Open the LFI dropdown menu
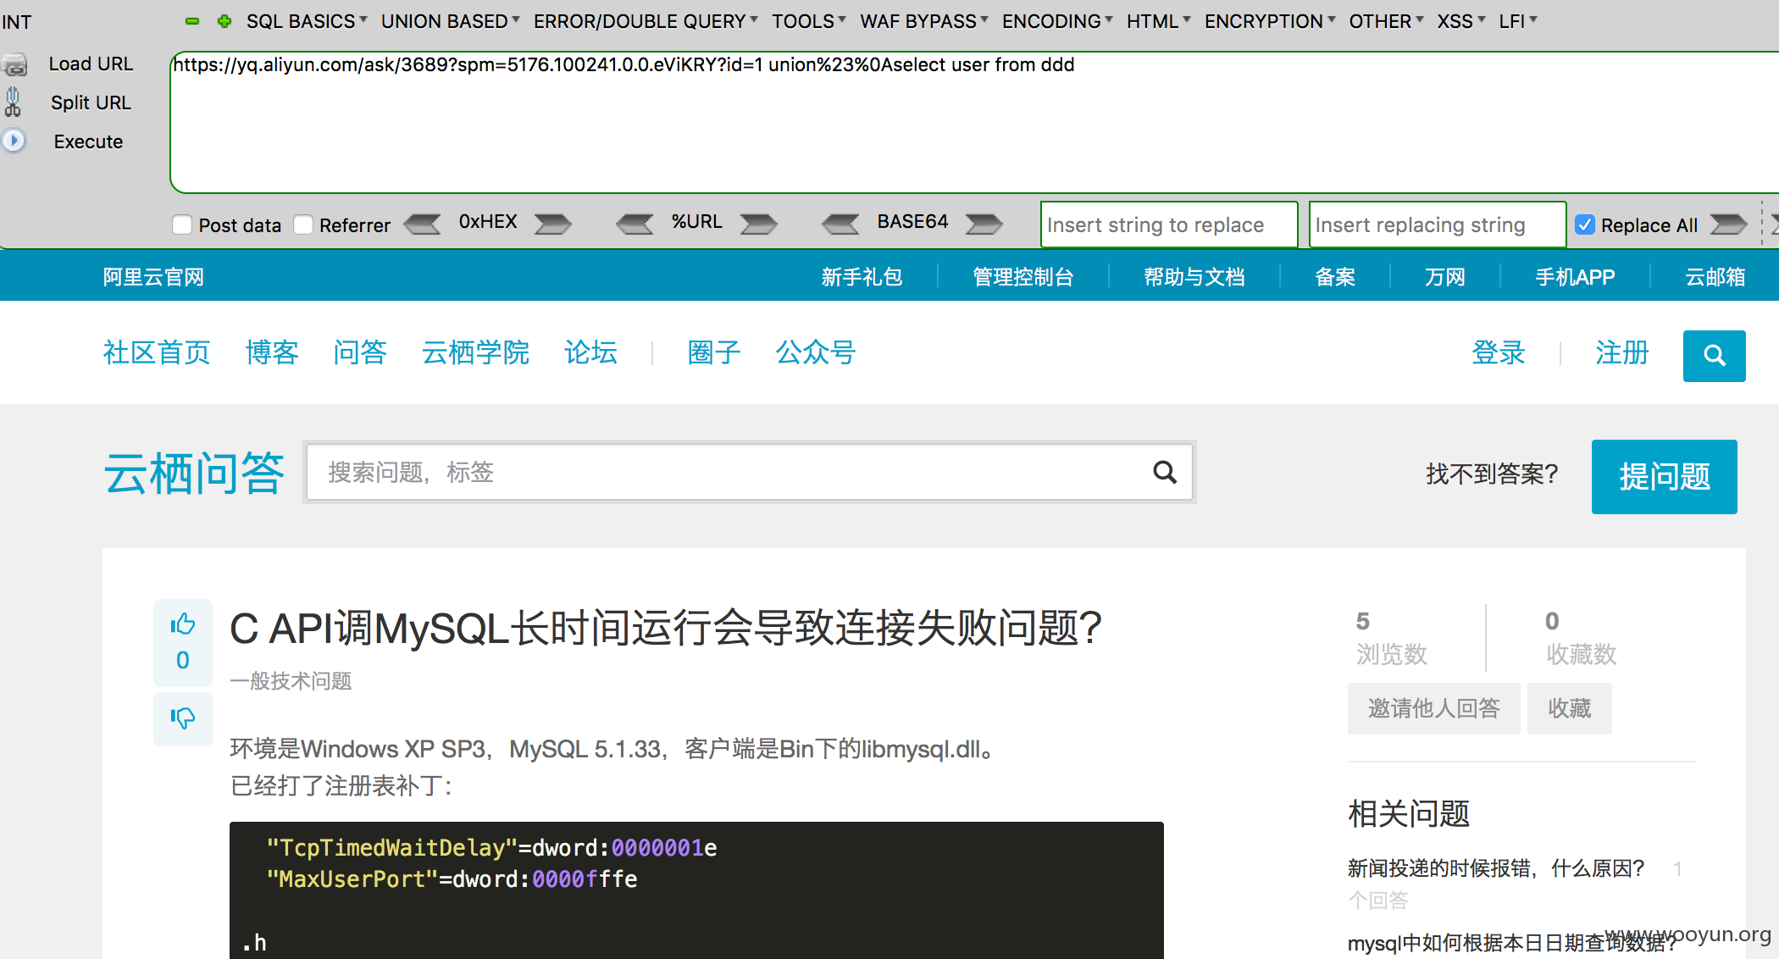This screenshot has width=1779, height=959. (1517, 21)
